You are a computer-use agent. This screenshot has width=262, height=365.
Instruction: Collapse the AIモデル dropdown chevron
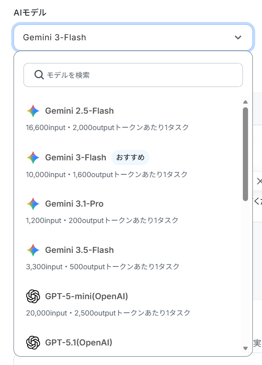coord(238,37)
